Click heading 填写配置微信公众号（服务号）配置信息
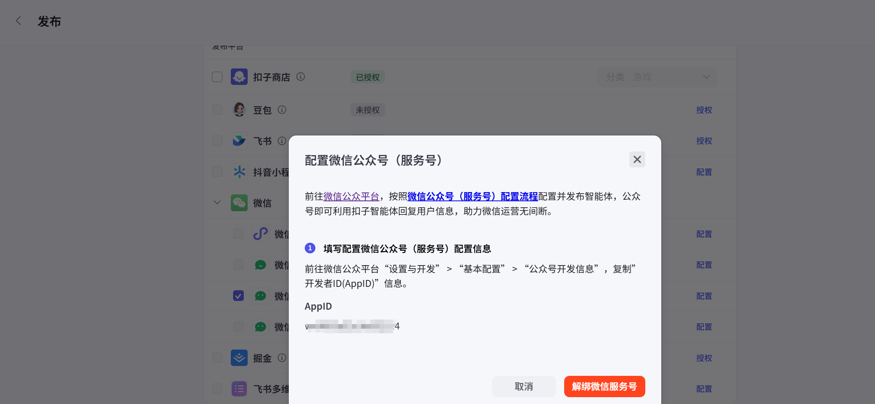 click(407, 249)
